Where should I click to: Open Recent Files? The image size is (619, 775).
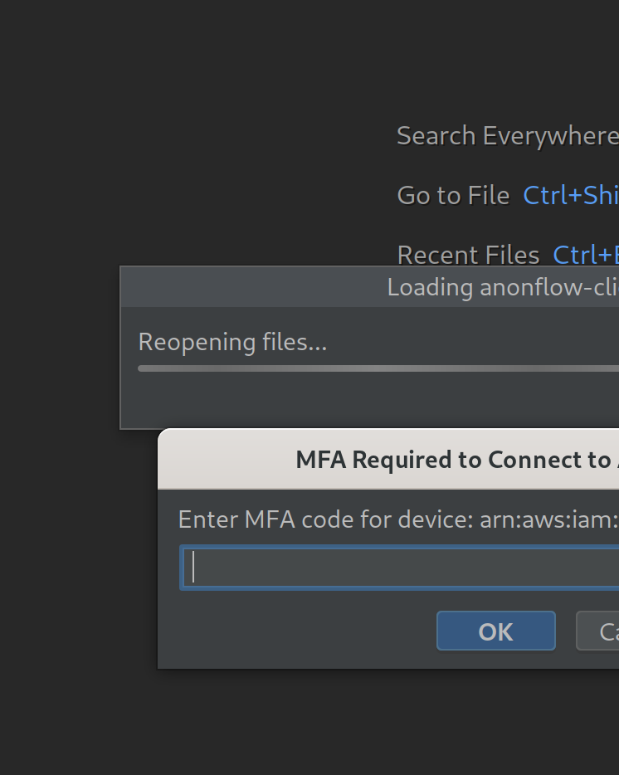click(x=468, y=255)
